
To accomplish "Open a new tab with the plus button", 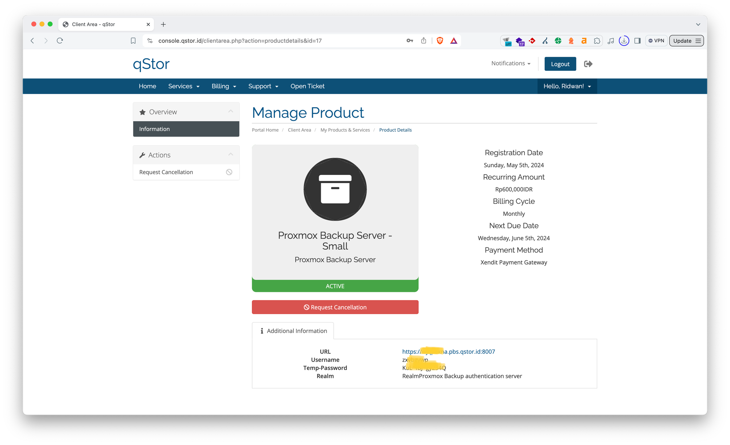I will (164, 24).
